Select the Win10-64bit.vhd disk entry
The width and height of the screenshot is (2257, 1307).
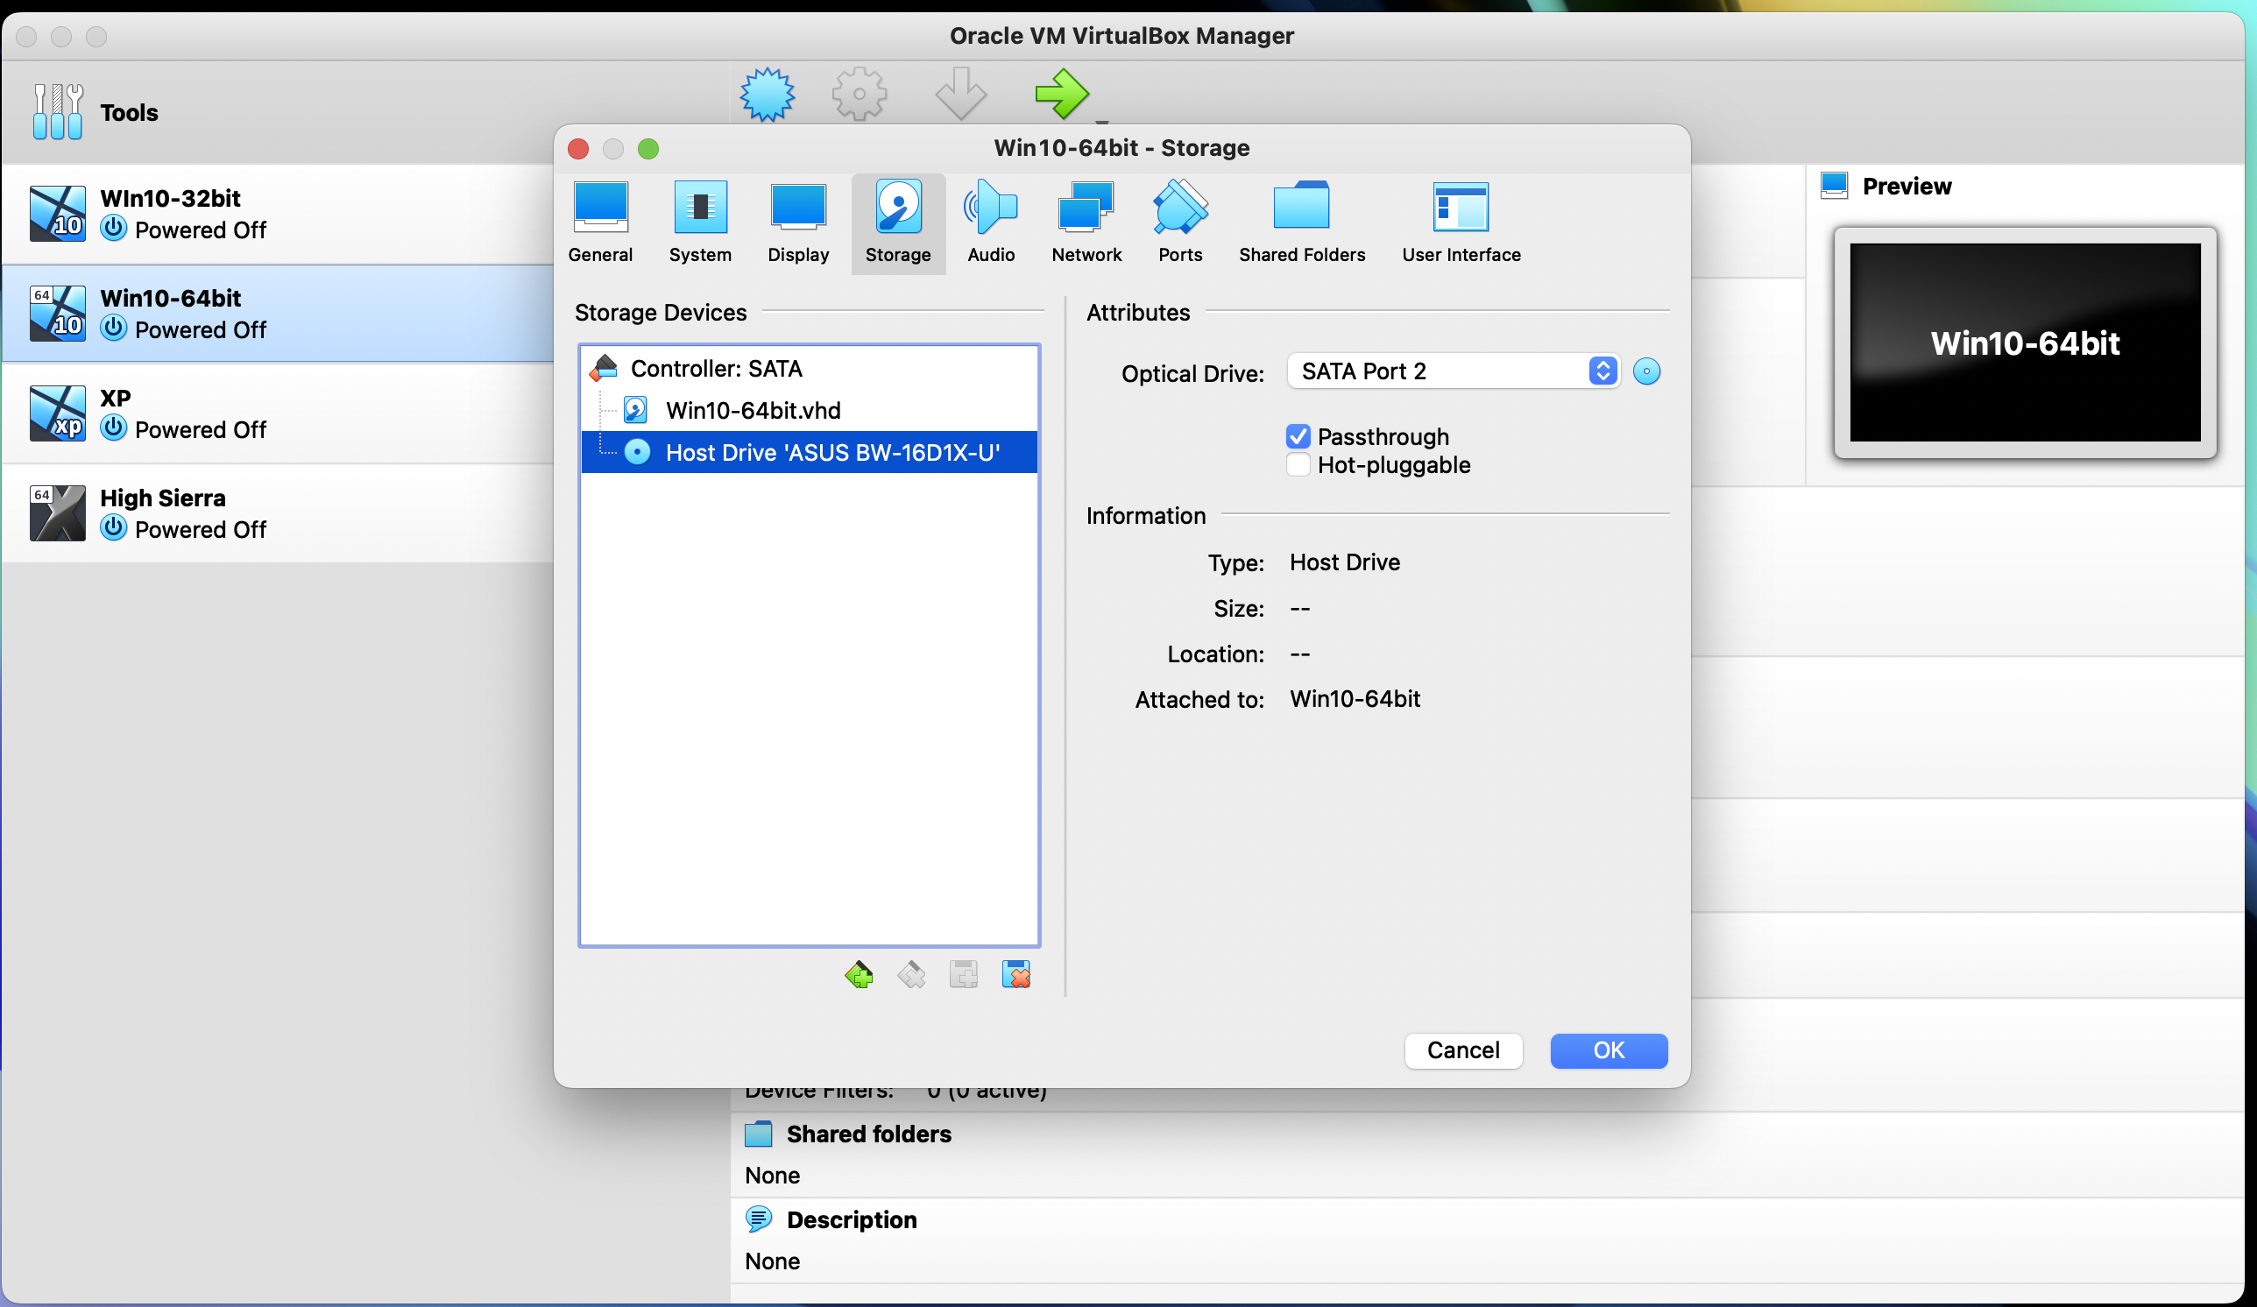[x=809, y=410]
